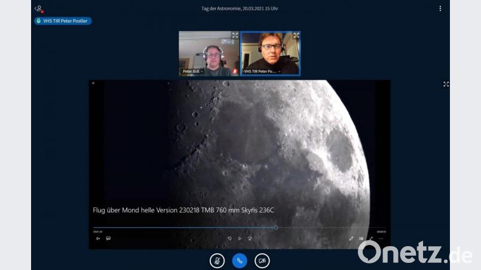Screen dimensions: 481x270
Task: Skip backward in the moon video
Action: tap(229, 238)
